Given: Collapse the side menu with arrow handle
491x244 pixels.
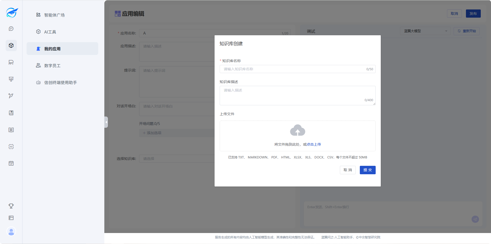Looking at the screenshot, I should click(106, 122).
